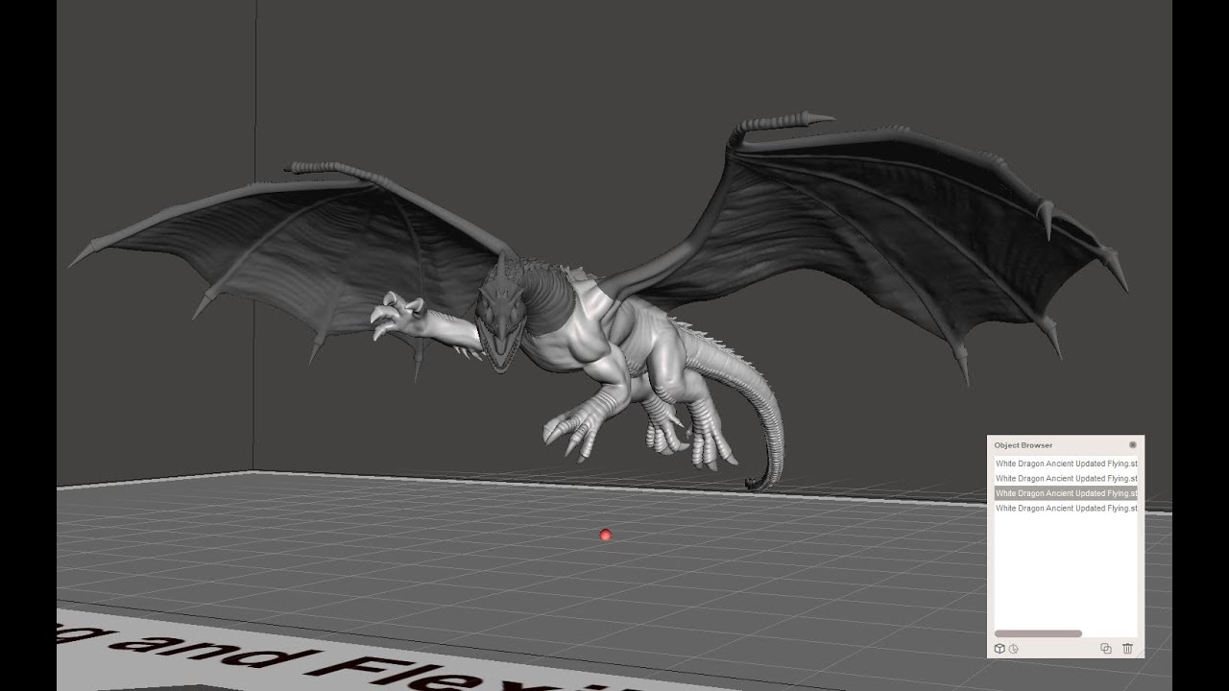
Task: Click the pie-chart icon beside the cube
Action: coord(1013,649)
